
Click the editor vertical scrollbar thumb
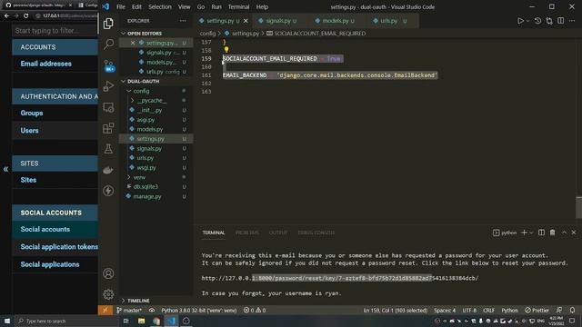click(x=578, y=207)
